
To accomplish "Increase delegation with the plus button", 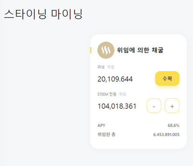I will tap(172, 106).
